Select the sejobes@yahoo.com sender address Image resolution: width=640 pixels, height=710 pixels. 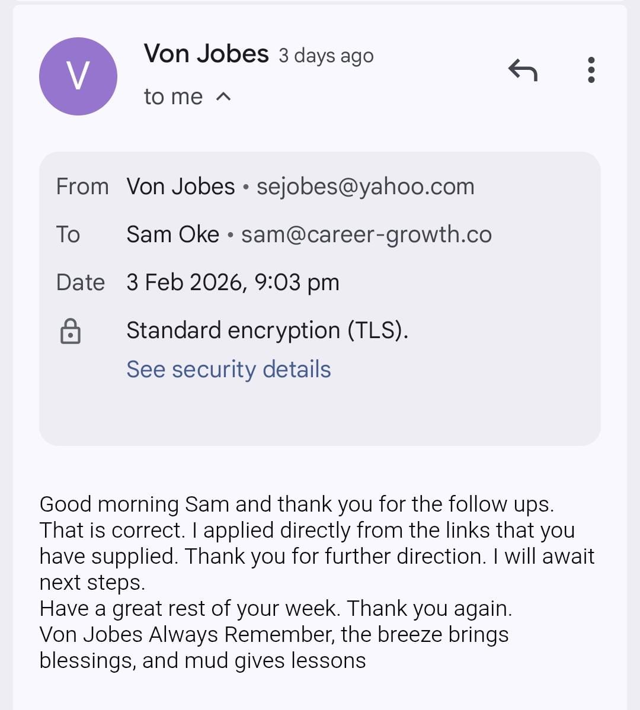tap(365, 187)
